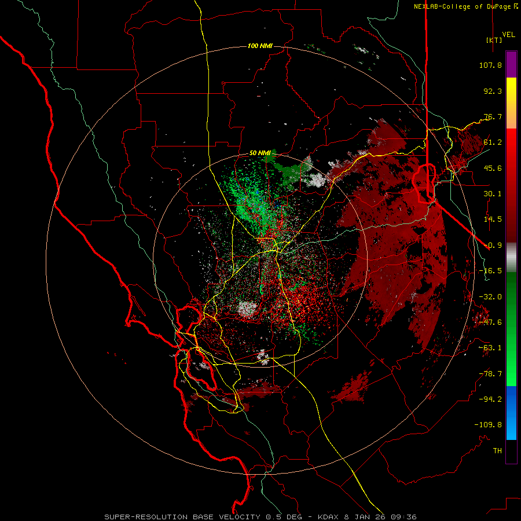The height and width of the screenshot is (521, 521).
Task: Click the 50 NMI range ring label
Action: point(260,153)
